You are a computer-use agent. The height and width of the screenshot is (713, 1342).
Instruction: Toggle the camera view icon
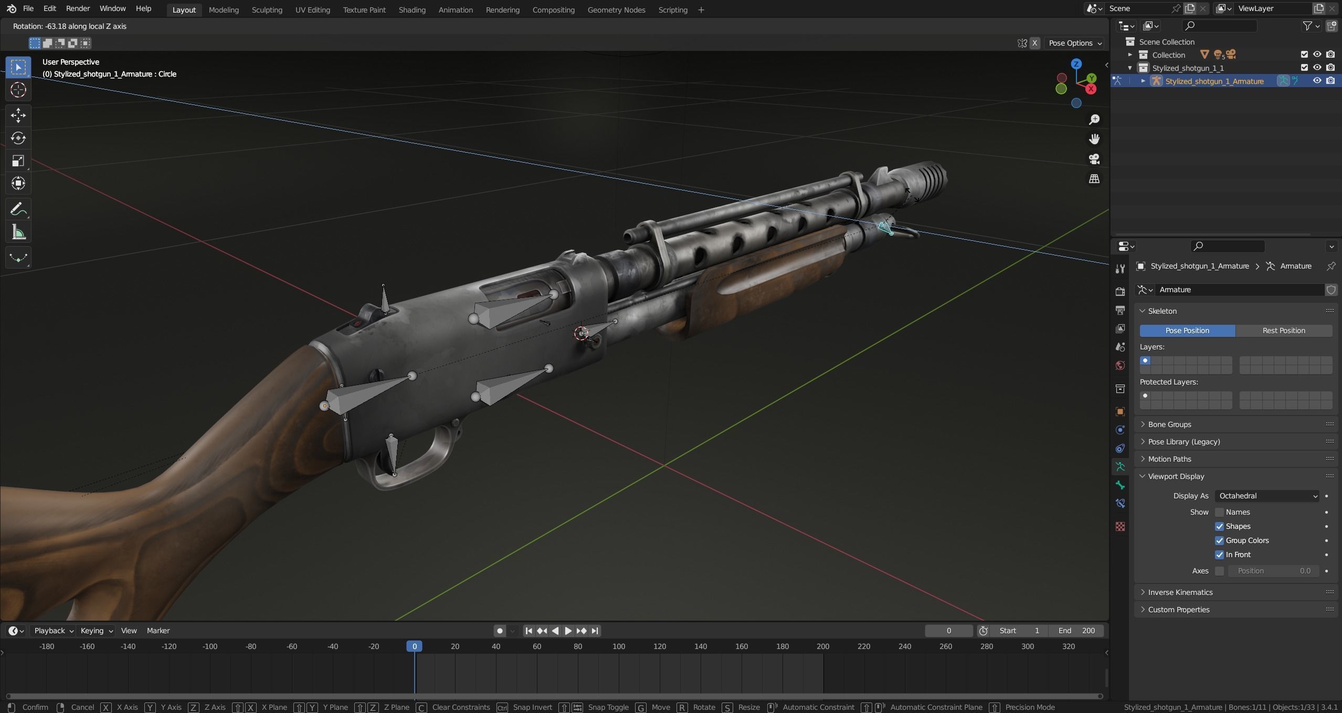1094,159
